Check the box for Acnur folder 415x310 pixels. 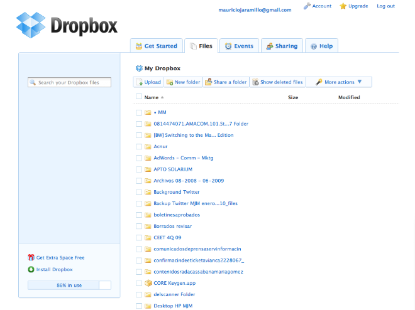coord(139,146)
